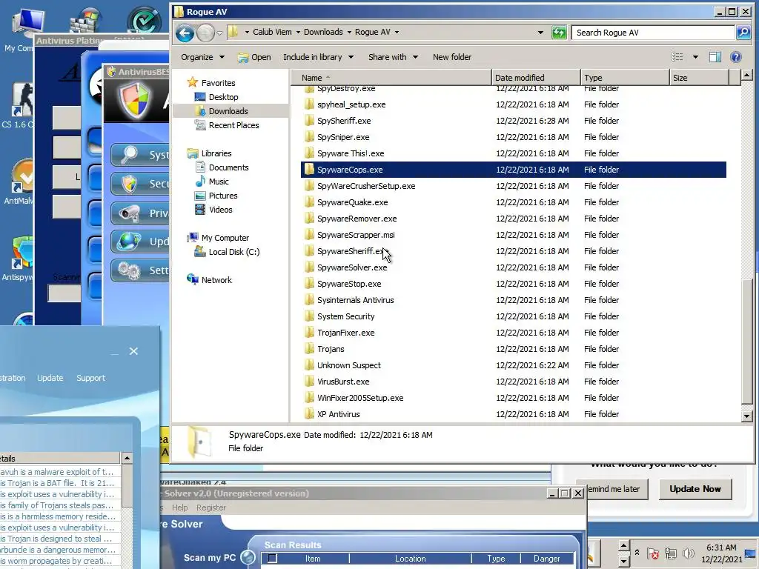The width and height of the screenshot is (759, 569).
Task: Tick the Scan Results header checkbox
Action: 273,559
